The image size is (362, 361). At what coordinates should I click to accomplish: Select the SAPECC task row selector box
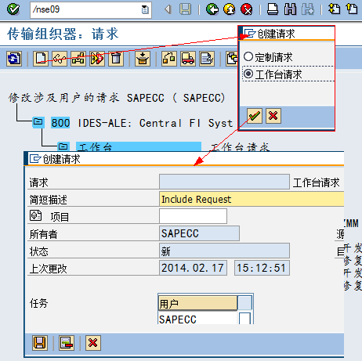coord(244,319)
